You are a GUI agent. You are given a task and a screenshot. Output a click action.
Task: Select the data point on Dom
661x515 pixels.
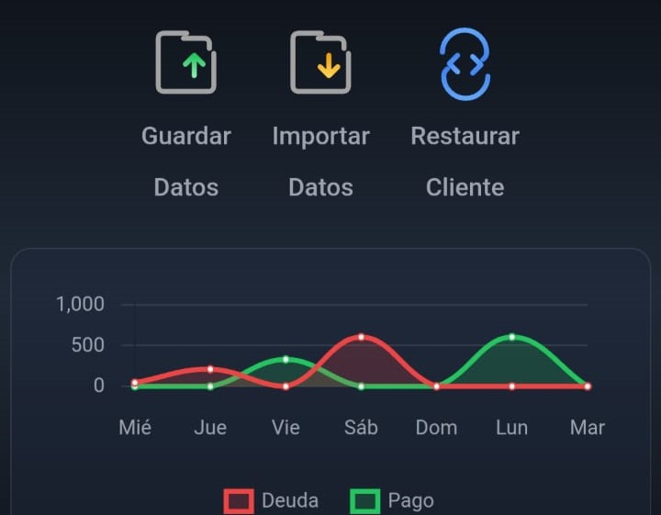(x=437, y=386)
